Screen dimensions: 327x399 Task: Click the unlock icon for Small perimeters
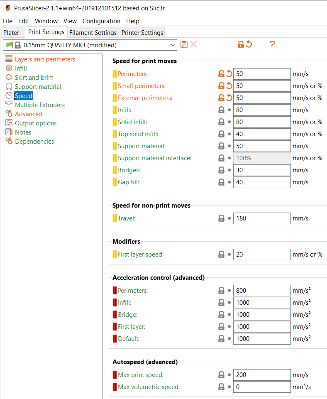[221, 86]
